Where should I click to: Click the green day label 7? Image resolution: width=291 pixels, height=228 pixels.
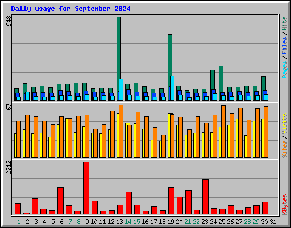[x=70, y=222]
